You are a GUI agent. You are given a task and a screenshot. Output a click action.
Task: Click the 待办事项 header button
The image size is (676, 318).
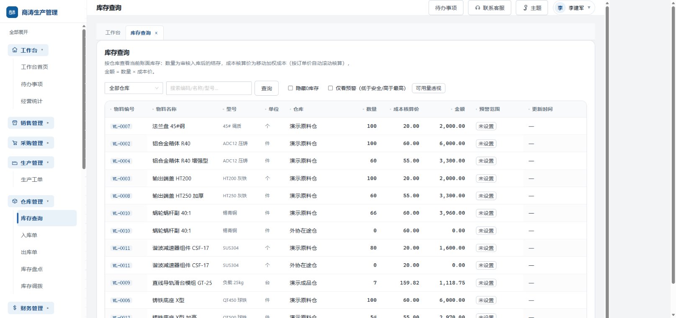click(446, 8)
